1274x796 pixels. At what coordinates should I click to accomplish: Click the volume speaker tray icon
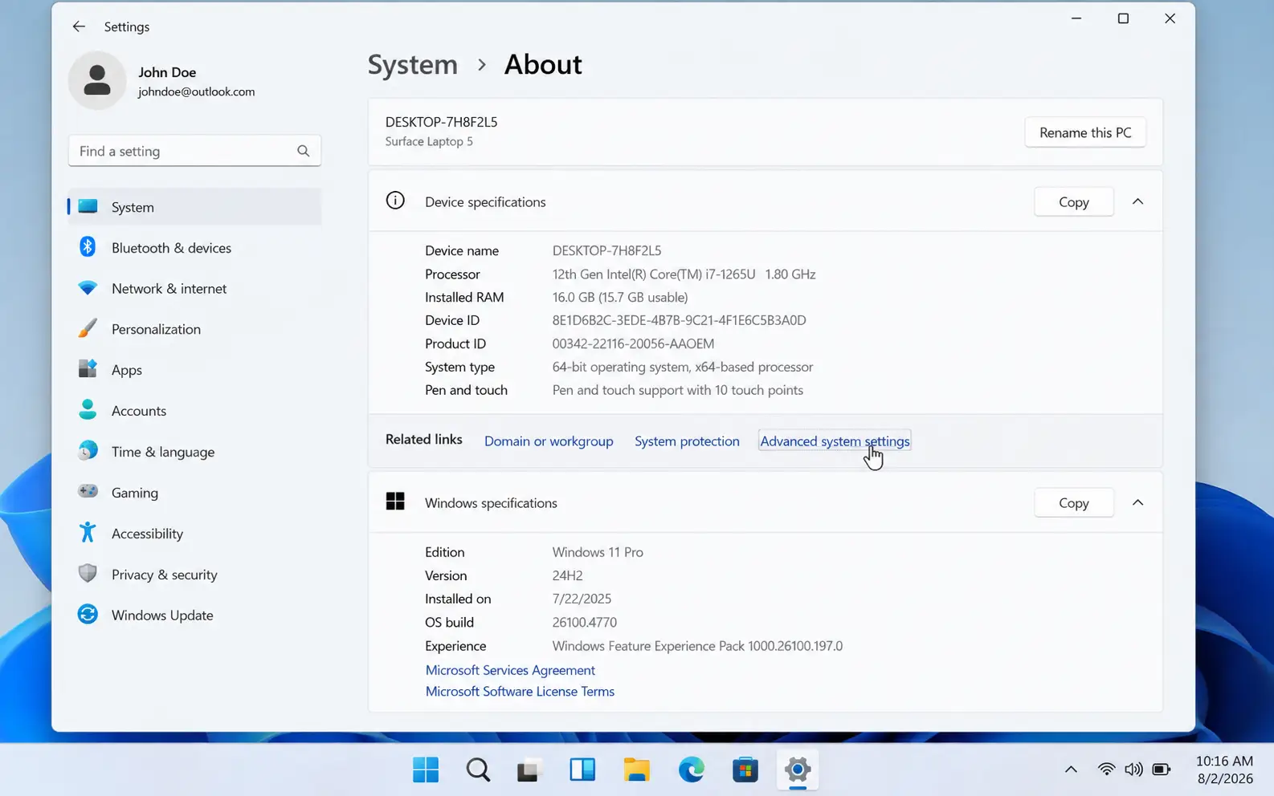tap(1133, 770)
